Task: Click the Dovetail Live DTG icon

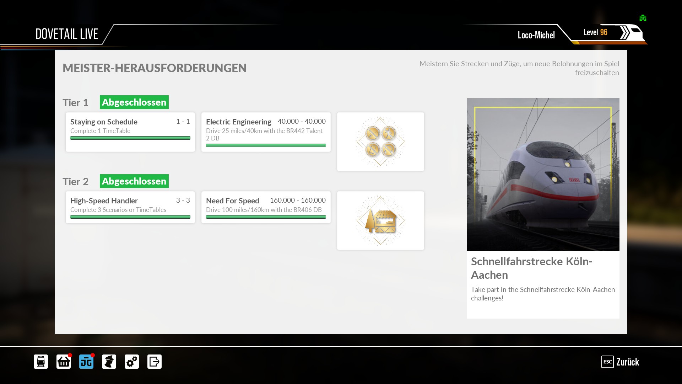Action: point(86,362)
